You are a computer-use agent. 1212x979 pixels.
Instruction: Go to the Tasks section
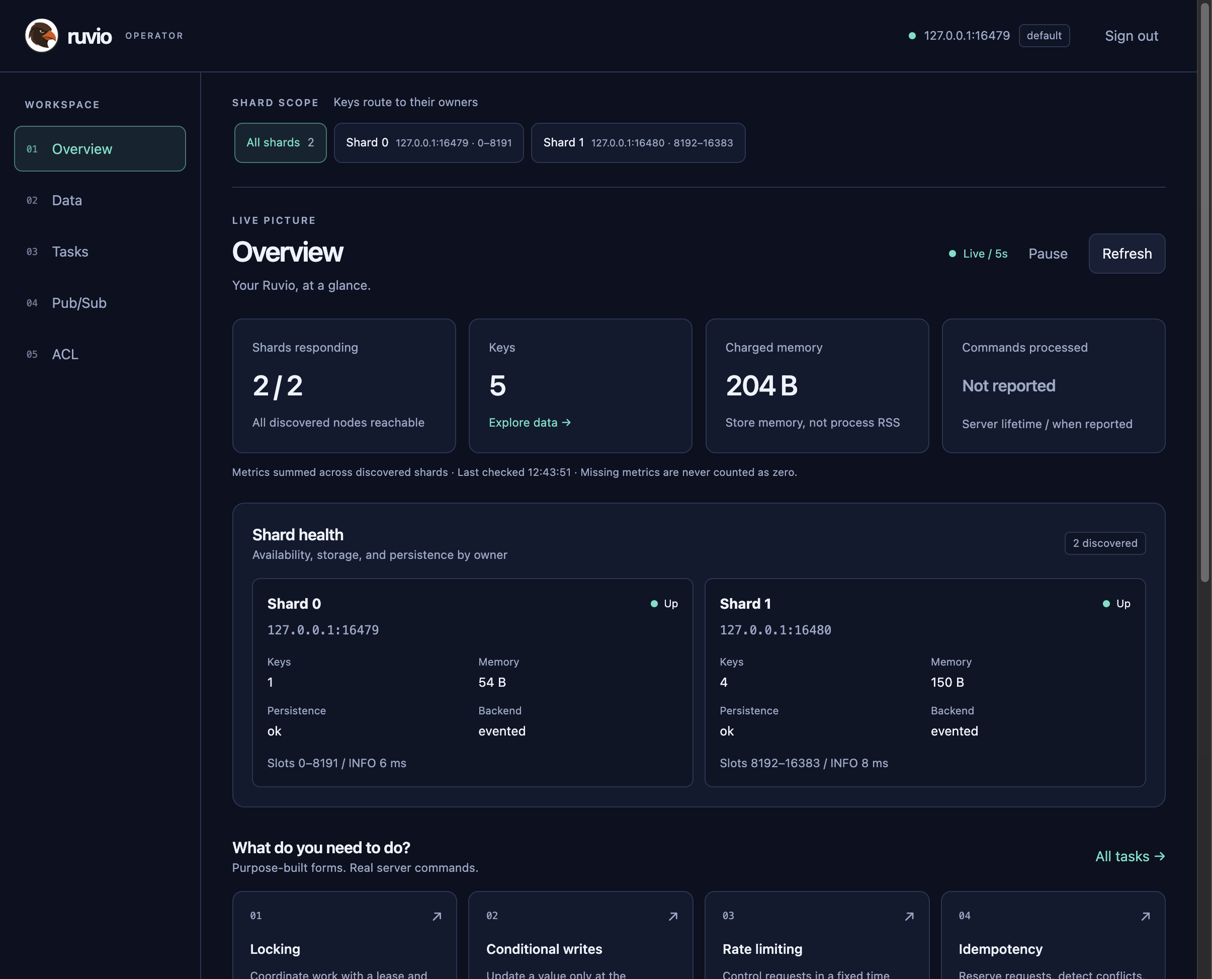[100, 252]
